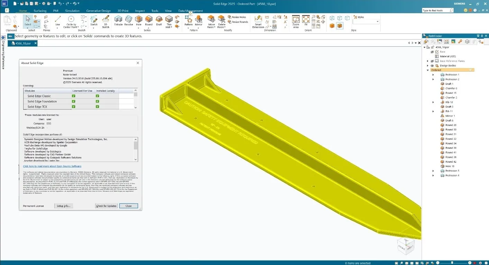Expand the Protrusion 2 feature node
489x265 pixels.
(433, 79)
